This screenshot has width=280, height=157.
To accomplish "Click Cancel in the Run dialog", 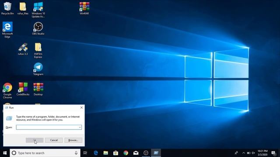I will (54, 140).
